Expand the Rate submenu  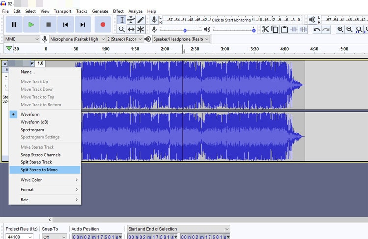coord(45,200)
